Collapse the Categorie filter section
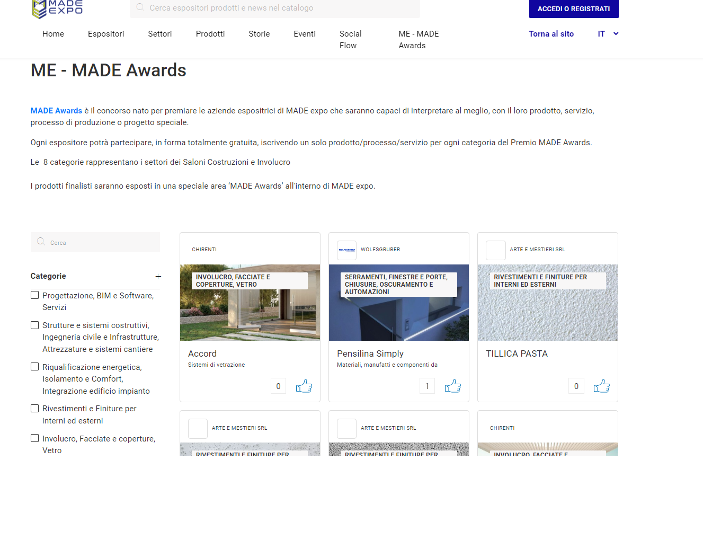The height and width of the screenshot is (557, 703). click(x=158, y=276)
